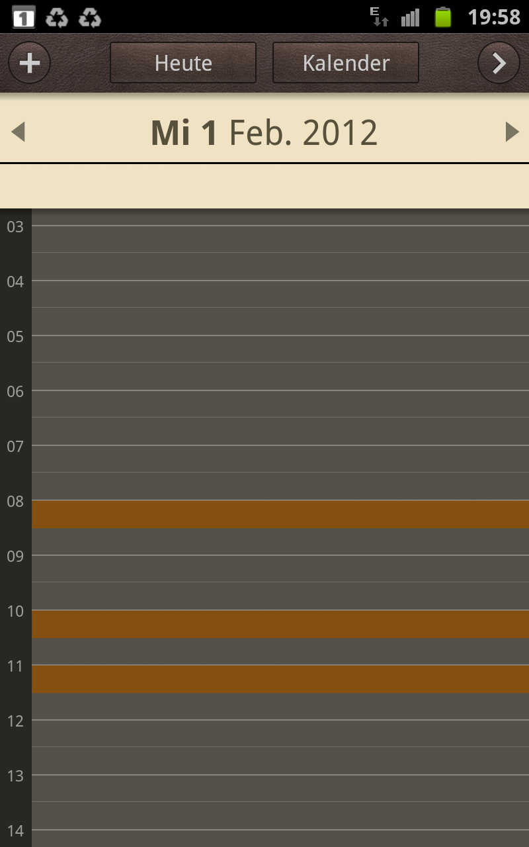529x847 pixels.
Task: Select the 04 hour label
Action: (15, 282)
